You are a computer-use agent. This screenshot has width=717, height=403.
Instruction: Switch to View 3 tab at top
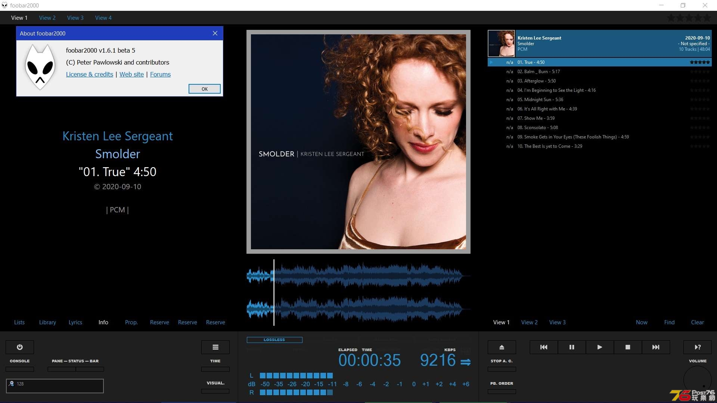(x=75, y=18)
